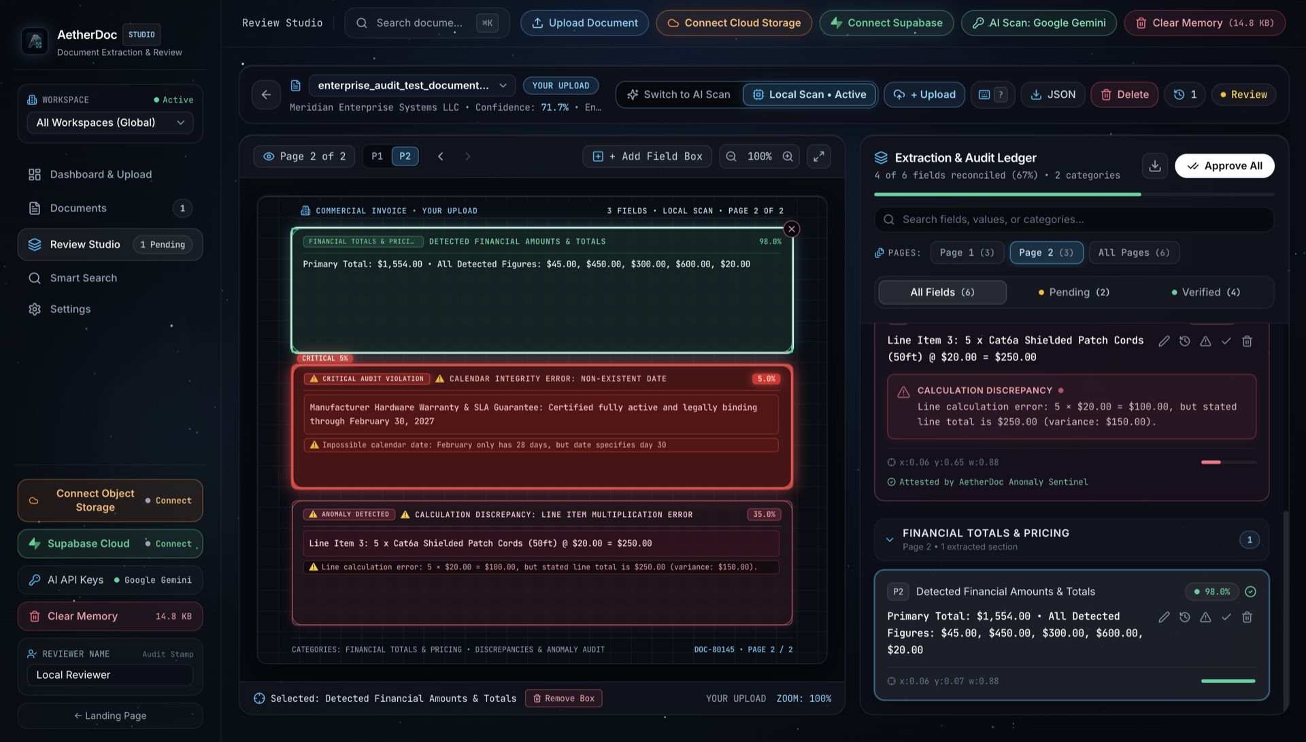The width and height of the screenshot is (1306, 742).
Task: Switch to AI Scan mode
Action: click(679, 95)
